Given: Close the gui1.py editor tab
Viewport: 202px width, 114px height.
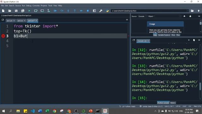Looking at the screenshot, I should (14, 21).
